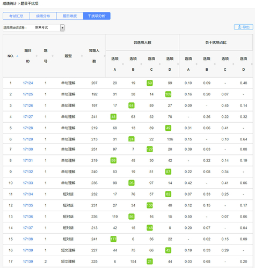Screen dimensions: 255x268
Task: Open question ID 17132 link
Action: [28, 172]
